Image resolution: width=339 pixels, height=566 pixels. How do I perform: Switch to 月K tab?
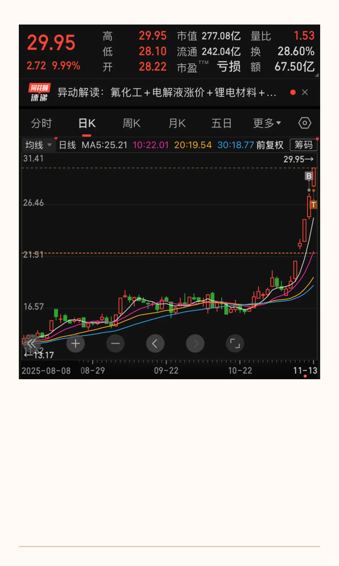177,123
